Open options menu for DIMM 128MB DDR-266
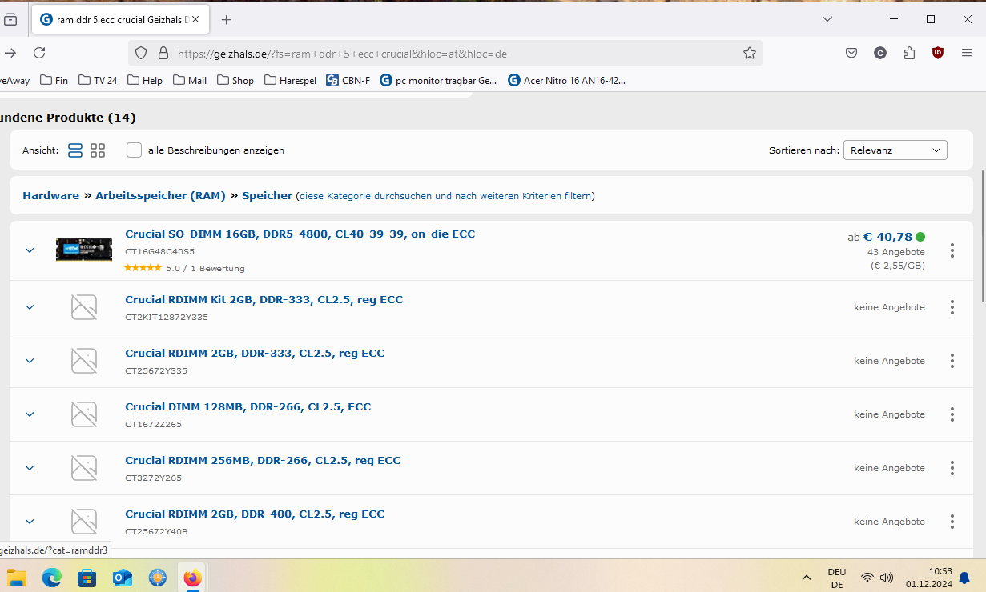This screenshot has height=592, width=986. pos(952,414)
